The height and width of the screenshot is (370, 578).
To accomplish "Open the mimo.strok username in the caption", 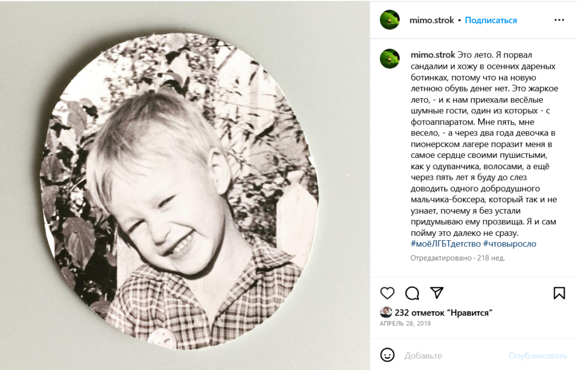I will coord(433,55).
